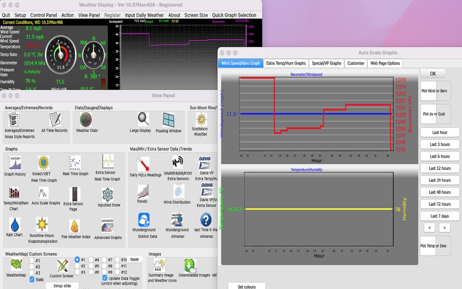Open the WeatherMap icon
Viewport: 462px width, 289px height.
(x=16, y=264)
